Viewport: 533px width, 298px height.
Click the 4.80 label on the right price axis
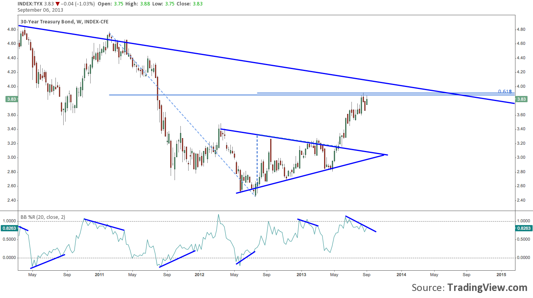tap(521, 29)
